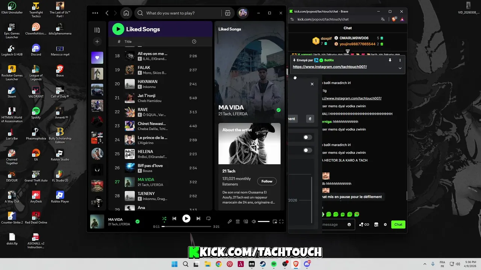
Task: Open Browse icon in Spotify search bar
Action: (227, 13)
